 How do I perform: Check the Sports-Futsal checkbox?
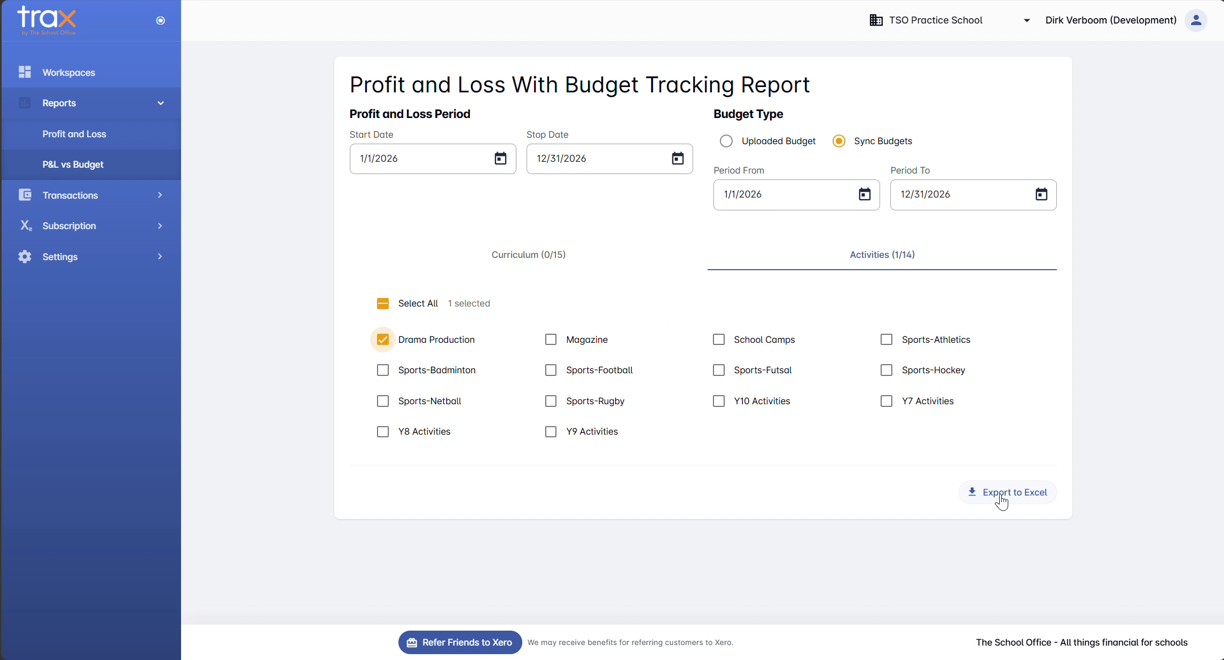pyautogui.click(x=719, y=370)
